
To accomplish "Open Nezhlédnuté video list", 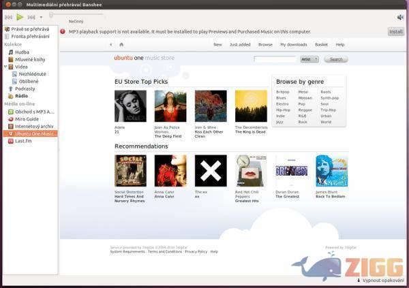I will tap(32, 74).
